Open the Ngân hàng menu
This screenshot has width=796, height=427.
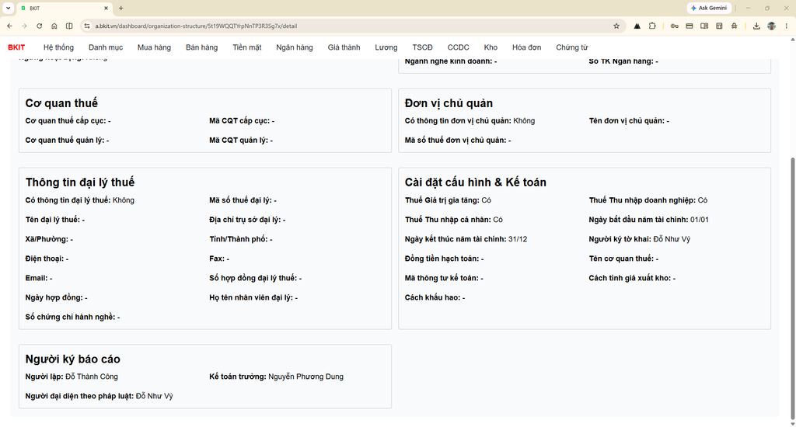click(295, 47)
